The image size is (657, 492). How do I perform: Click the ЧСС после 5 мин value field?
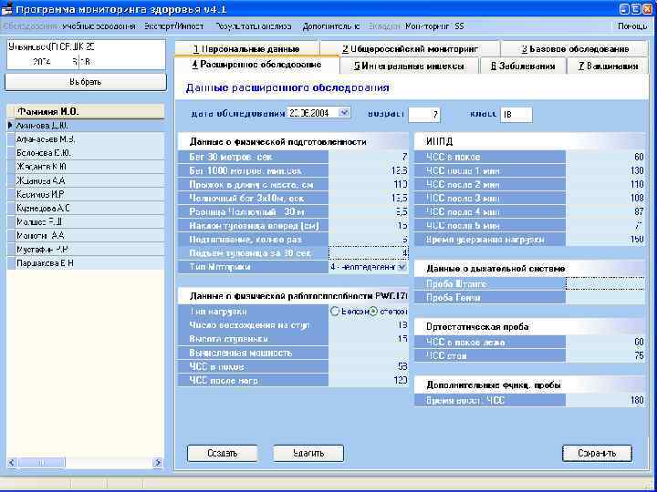(605, 226)
